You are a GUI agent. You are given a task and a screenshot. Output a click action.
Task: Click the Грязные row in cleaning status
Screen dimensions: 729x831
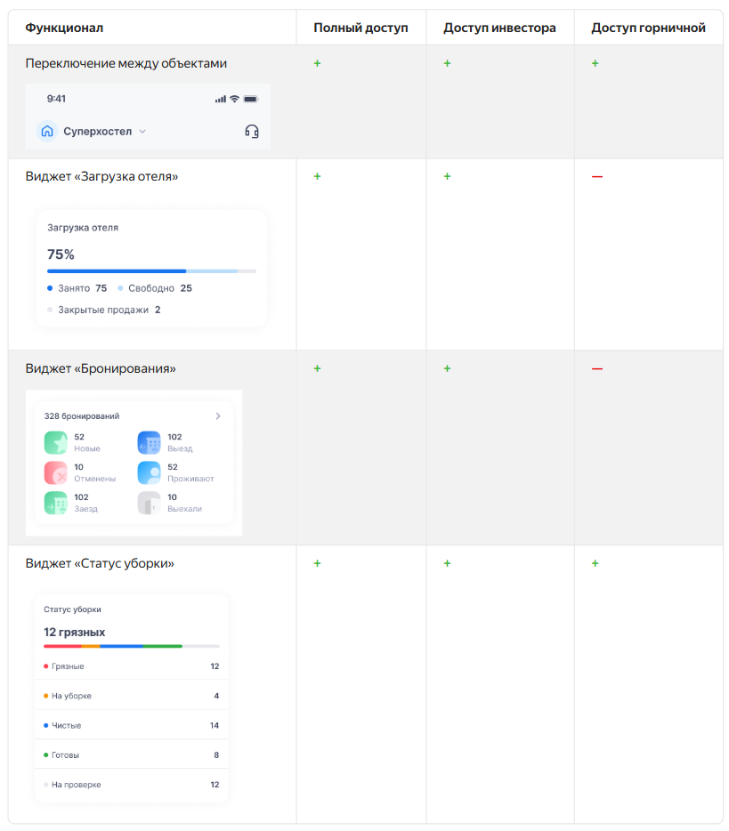132,666
